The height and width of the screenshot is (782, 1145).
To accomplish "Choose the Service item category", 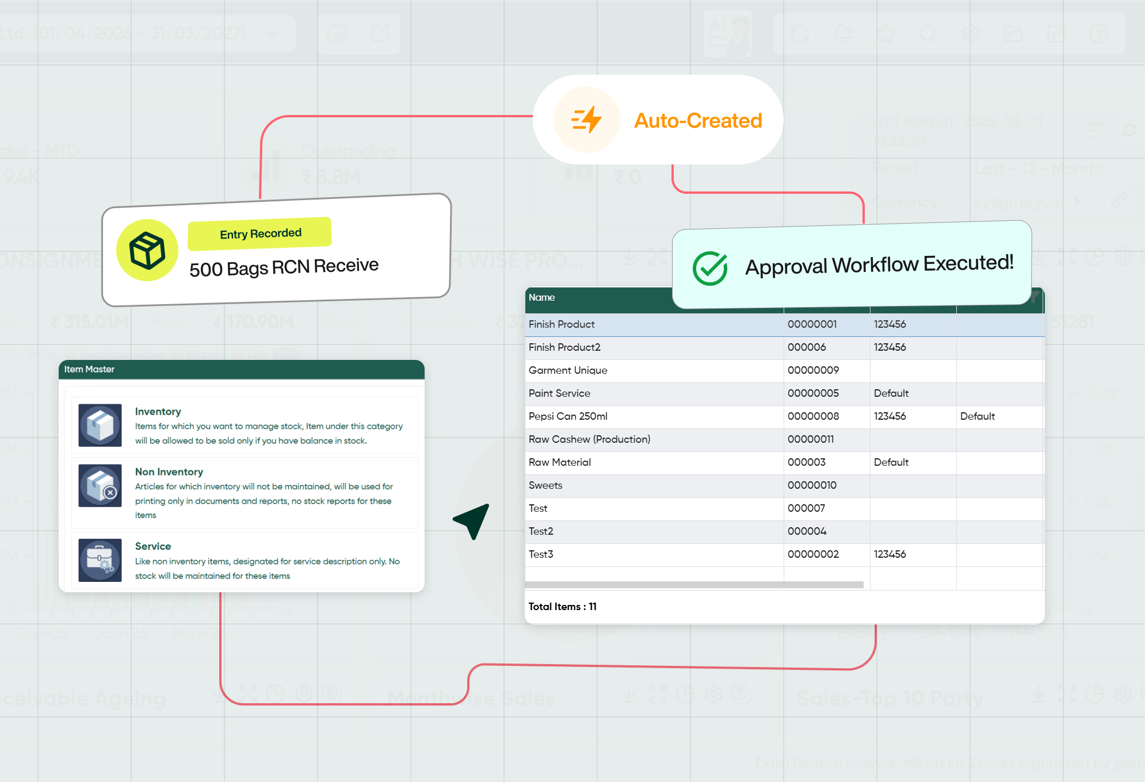I will click(x=245, y=560).
